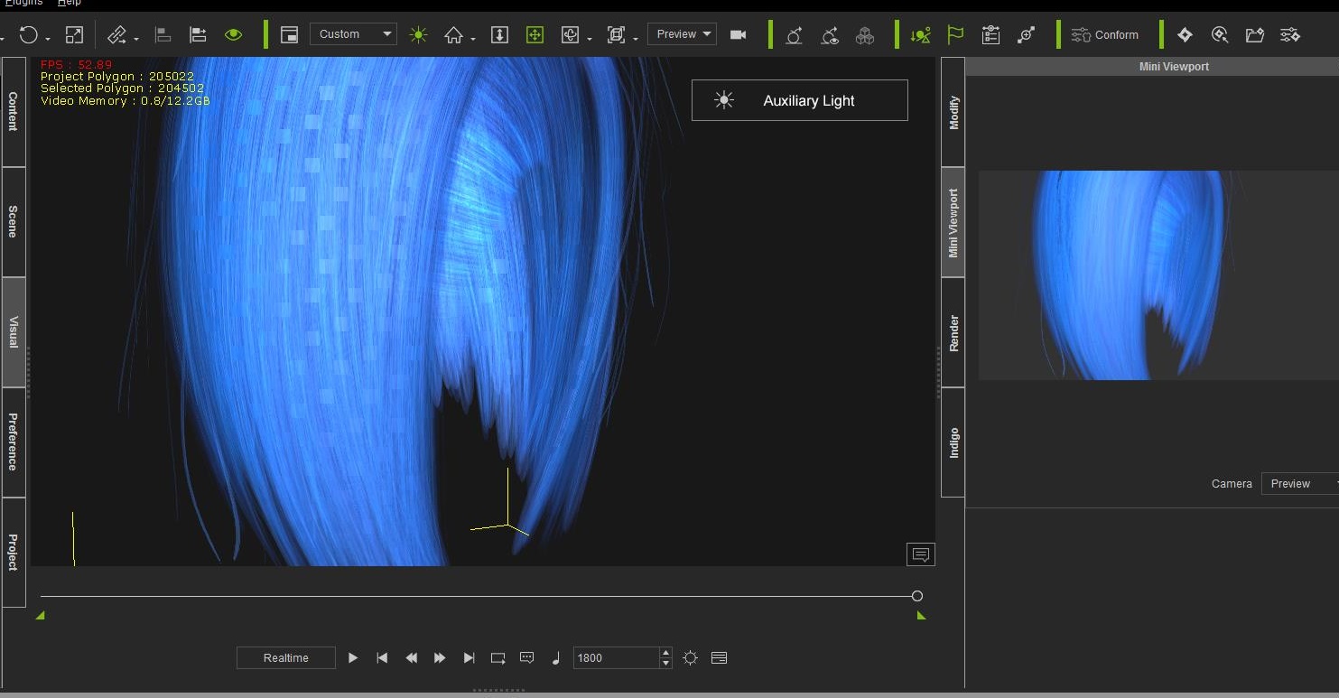
Task: Open the undo history dropdown arrow
Action: (48, 38)
